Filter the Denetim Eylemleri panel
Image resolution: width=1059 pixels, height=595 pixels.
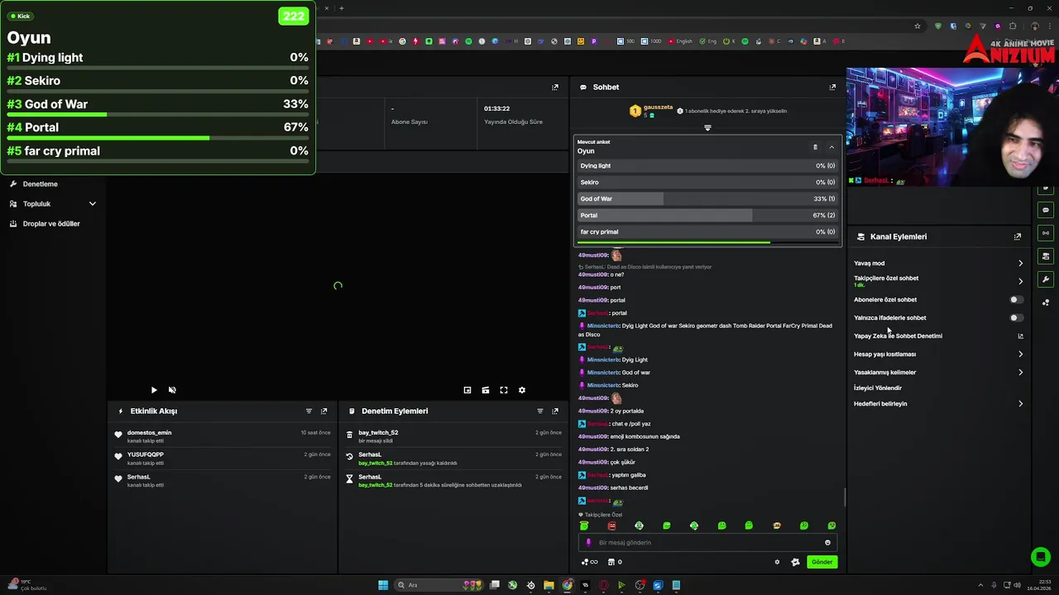tap(540, 411)
